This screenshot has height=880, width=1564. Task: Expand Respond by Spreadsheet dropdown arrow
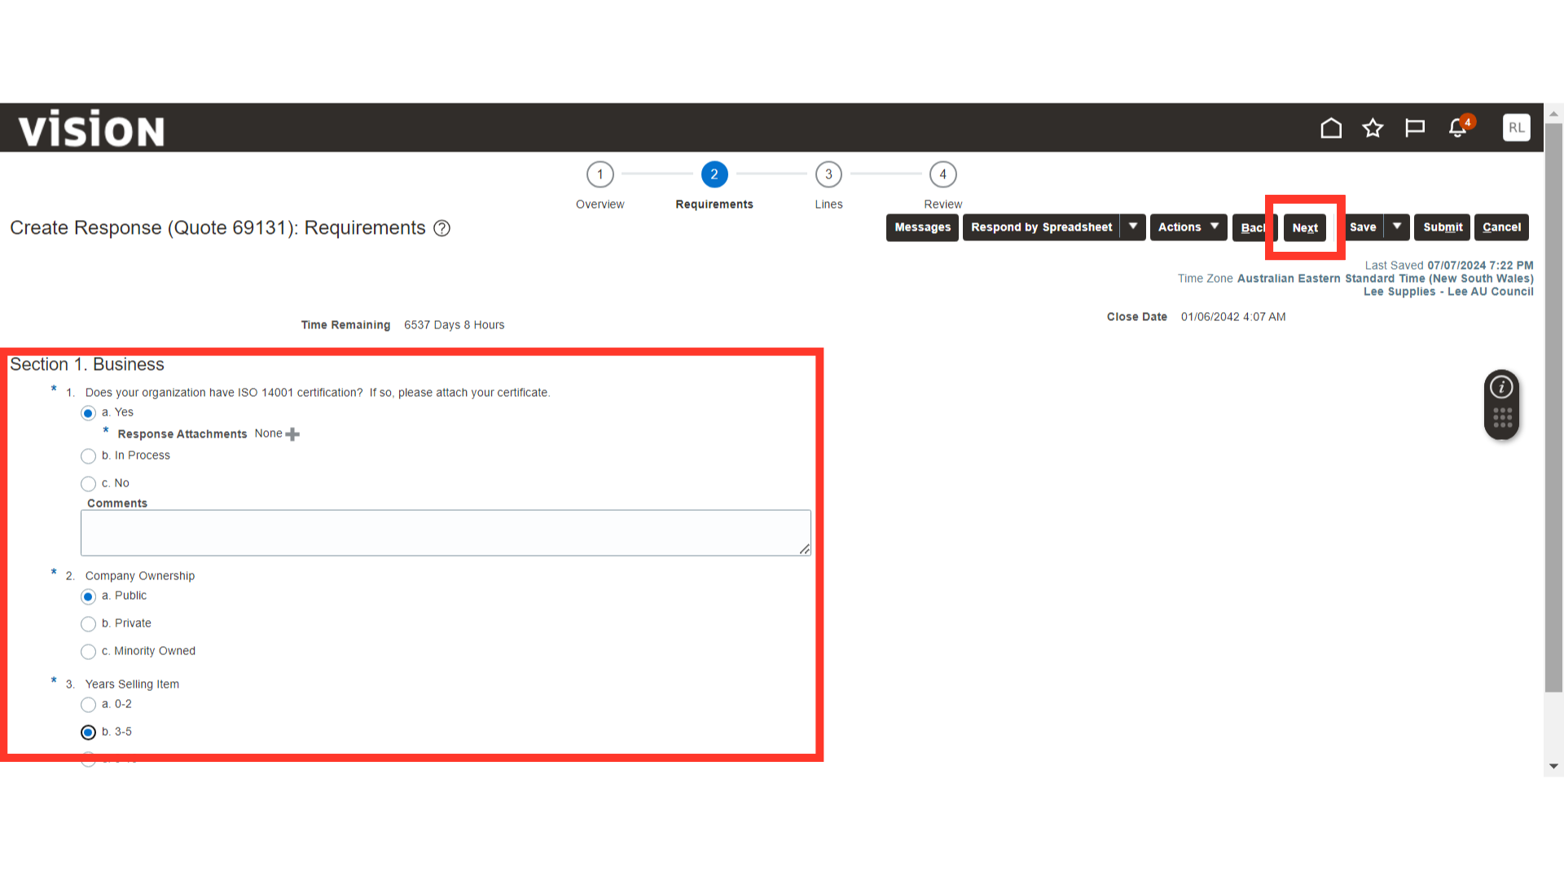coord(1133,227)
